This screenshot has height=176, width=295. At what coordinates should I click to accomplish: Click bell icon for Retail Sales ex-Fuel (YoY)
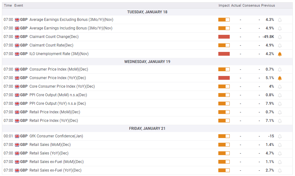point(279,171)
